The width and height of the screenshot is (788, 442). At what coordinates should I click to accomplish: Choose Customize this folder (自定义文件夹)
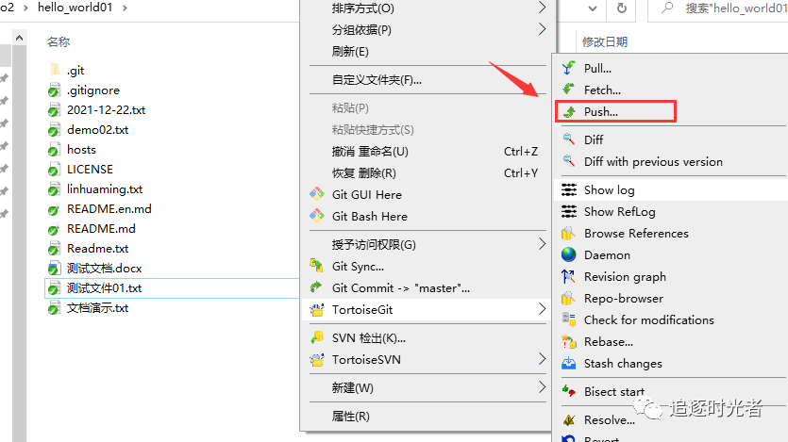click(377, 80)
